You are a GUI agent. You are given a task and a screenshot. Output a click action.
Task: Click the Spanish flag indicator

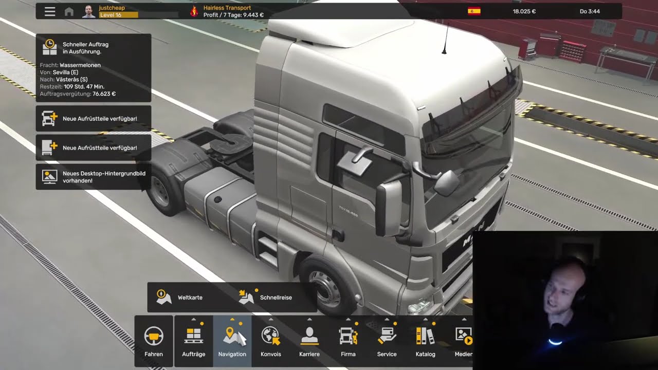pos(474,11)
